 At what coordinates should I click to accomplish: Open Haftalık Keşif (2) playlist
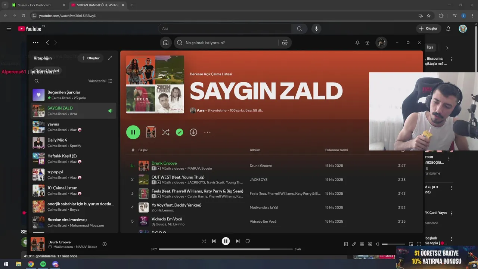click(73, 159)
